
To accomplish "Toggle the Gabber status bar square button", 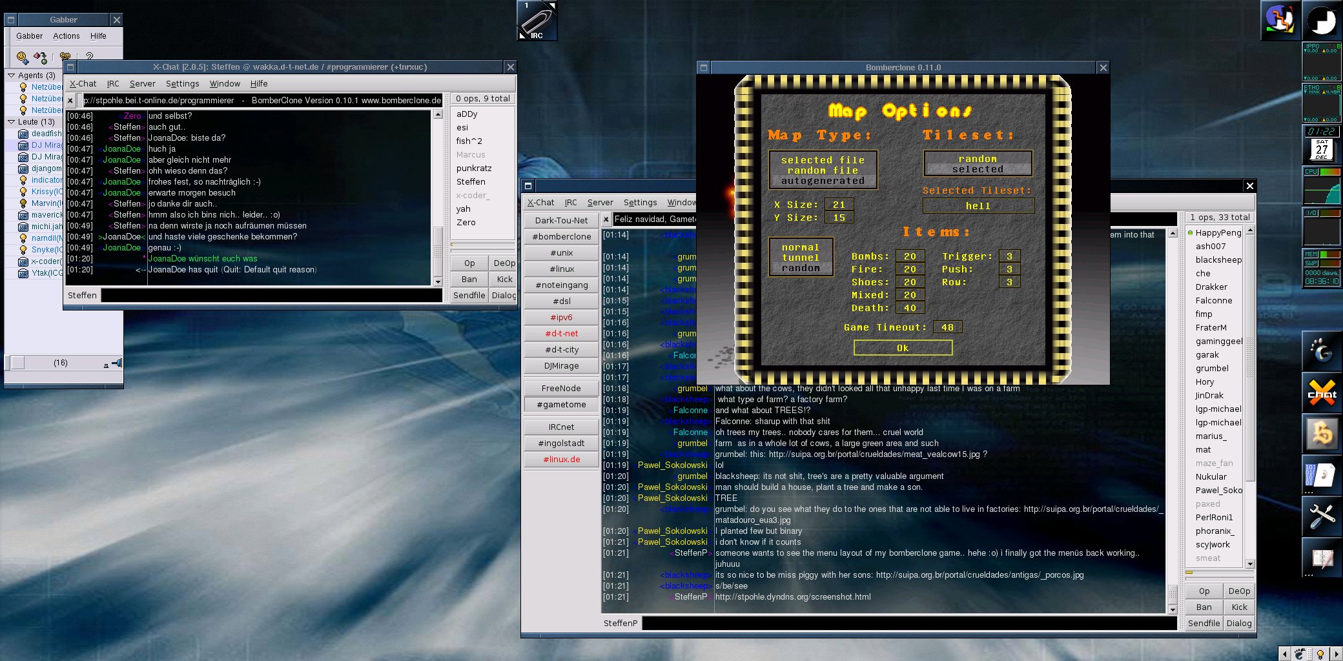I will [18, 363].
